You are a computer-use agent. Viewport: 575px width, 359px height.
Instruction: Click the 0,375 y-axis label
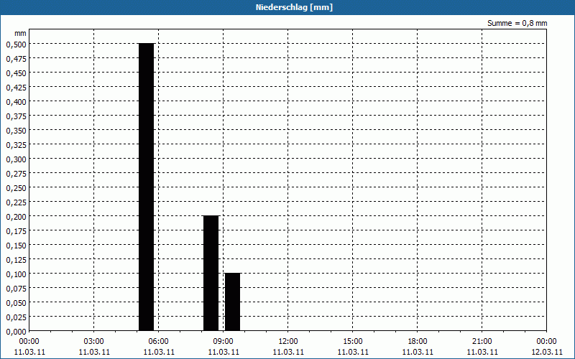click(x=16, y=116)
